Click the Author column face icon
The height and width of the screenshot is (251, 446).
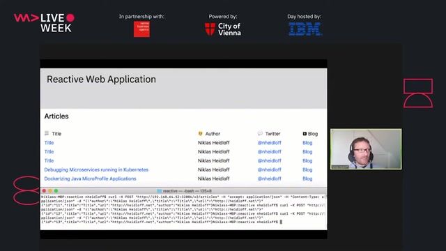(x=200, y=133)
